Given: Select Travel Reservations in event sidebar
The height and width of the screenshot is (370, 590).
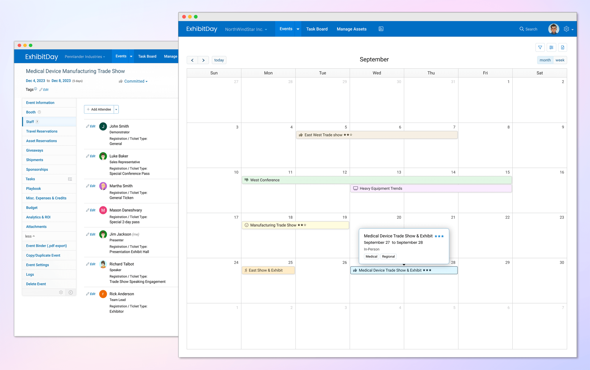Looking at the screenshot, I should coord(49,131).
